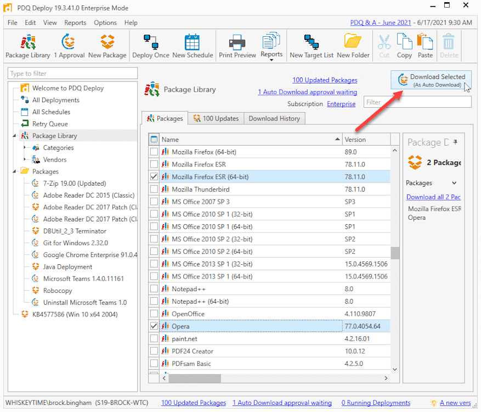Open 0 Running Deployments status link

click(376, 403)
